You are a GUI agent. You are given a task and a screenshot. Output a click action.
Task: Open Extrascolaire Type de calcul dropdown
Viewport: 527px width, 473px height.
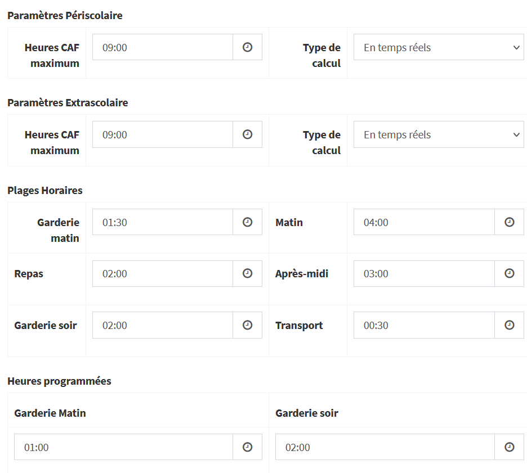(x=439, y=134)
